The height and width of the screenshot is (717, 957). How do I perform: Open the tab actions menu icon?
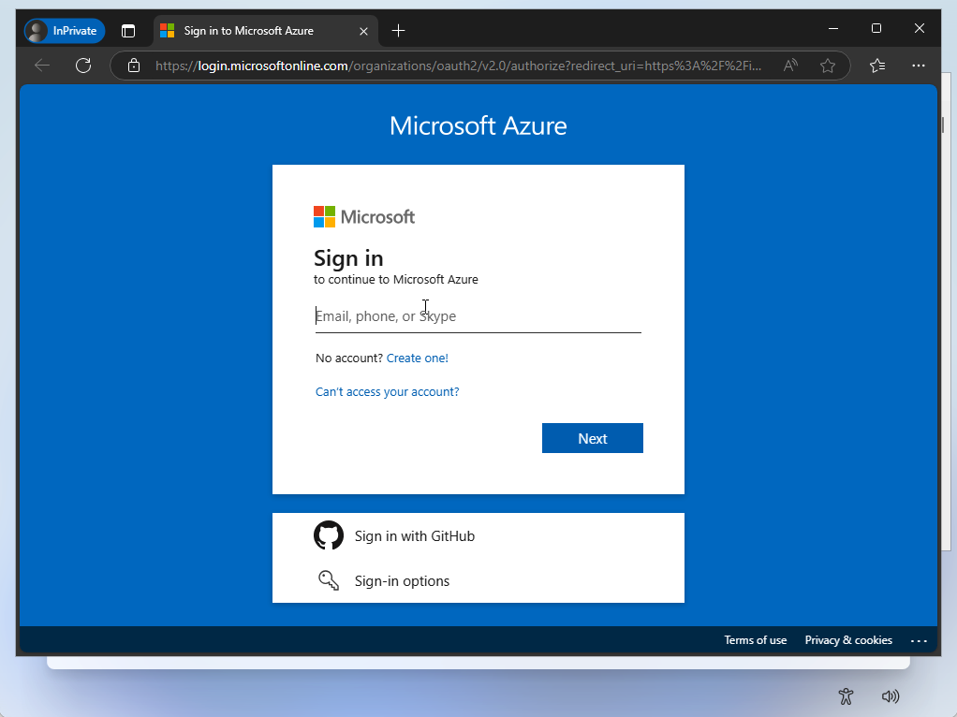click(x=128, y=31)
